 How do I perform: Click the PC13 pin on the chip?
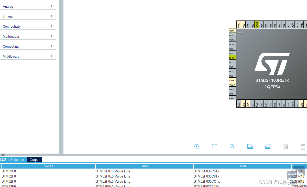[233, 35]
